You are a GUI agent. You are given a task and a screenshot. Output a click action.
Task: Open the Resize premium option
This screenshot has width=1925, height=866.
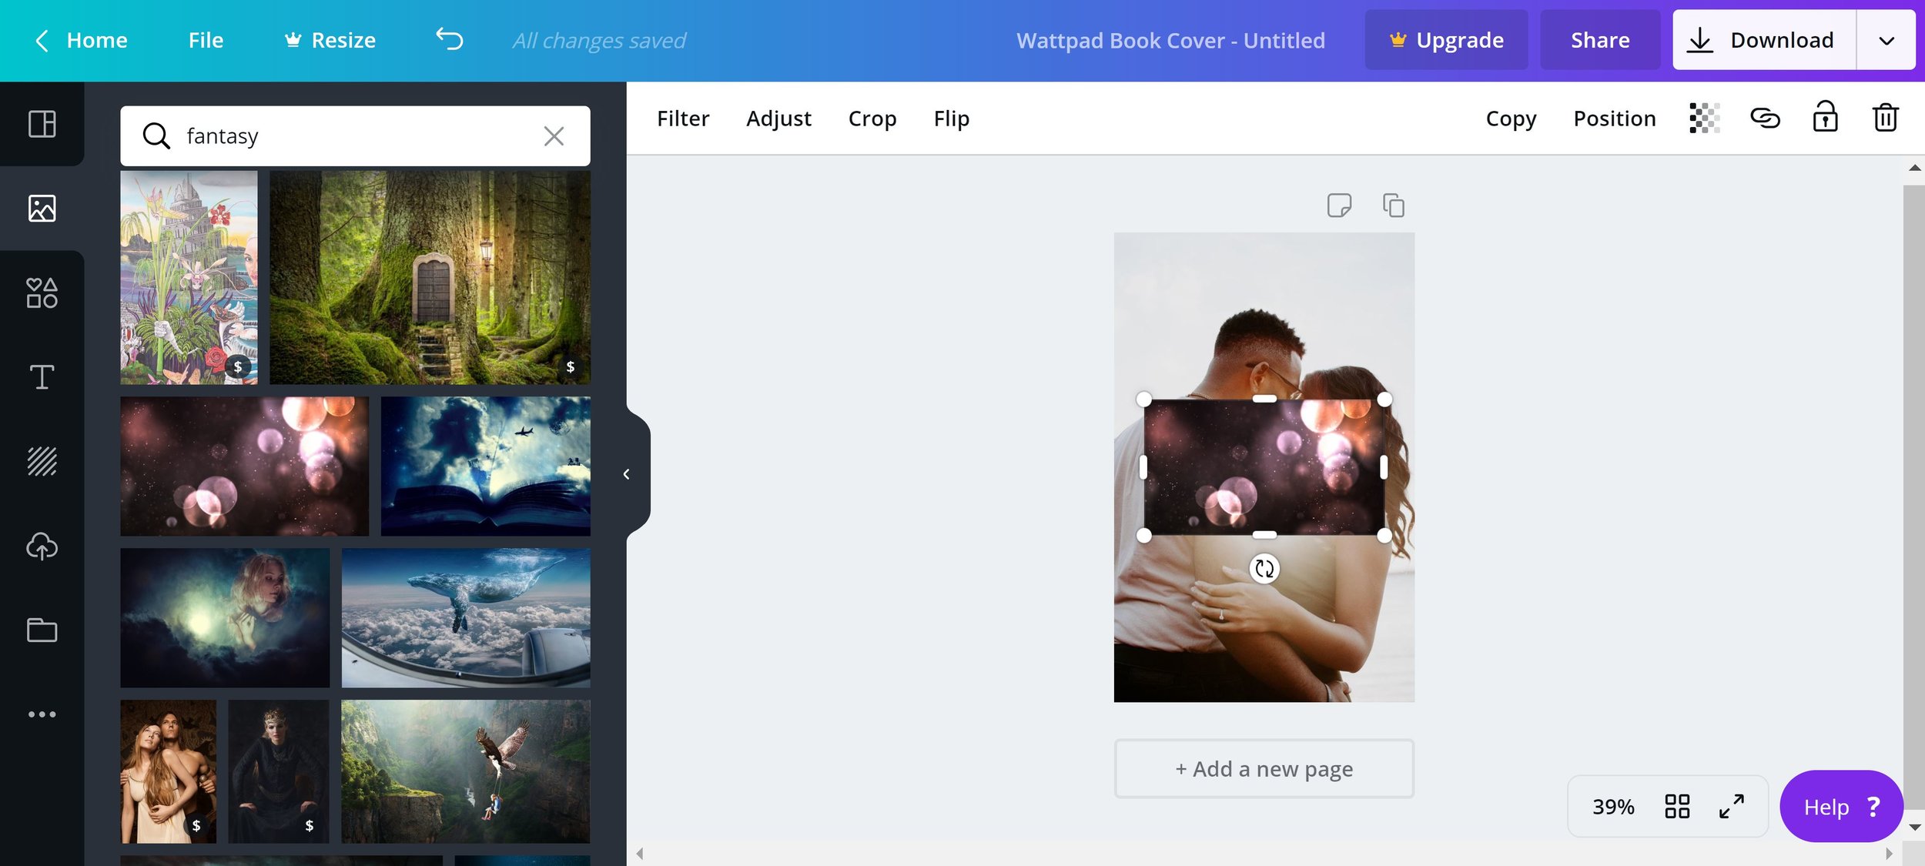[x=330, y=40]
